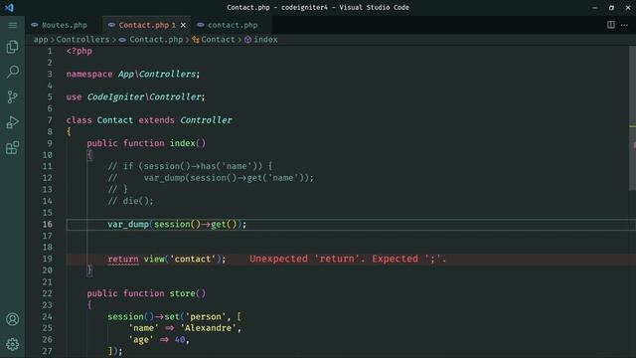Image resolution: width=636 pixels, height=358 pixels.
Task: Click the window title 'Contact.php - codeigniter4 - Visual Studio Code'
Action: click(x=318, y=7)
